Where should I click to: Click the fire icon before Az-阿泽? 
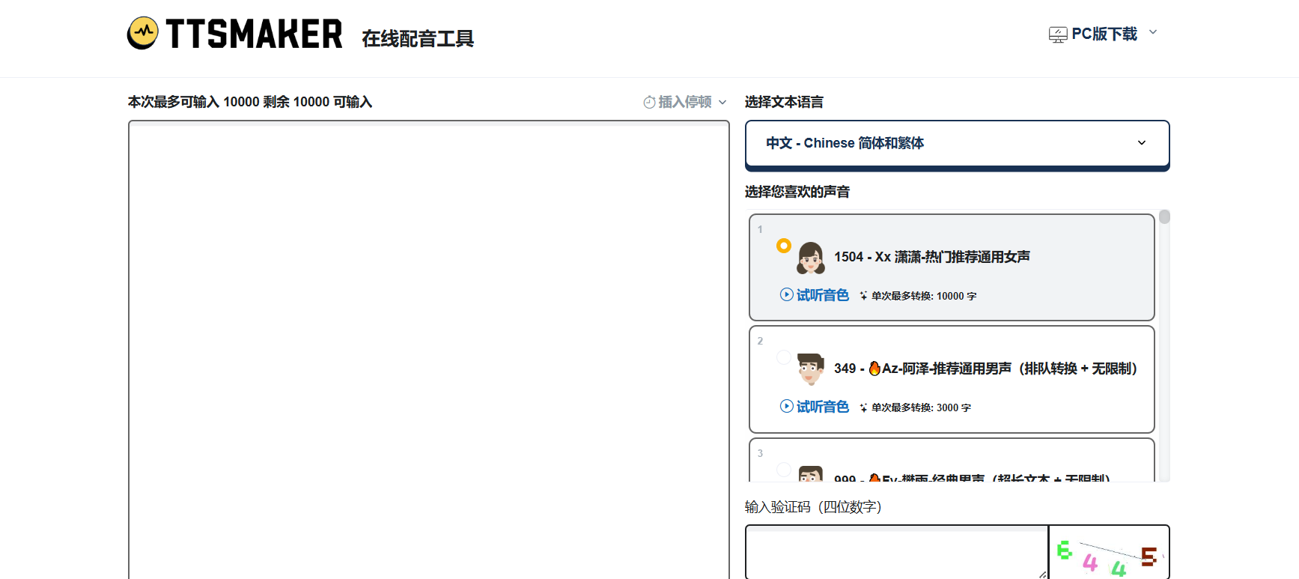click(874, 368)
